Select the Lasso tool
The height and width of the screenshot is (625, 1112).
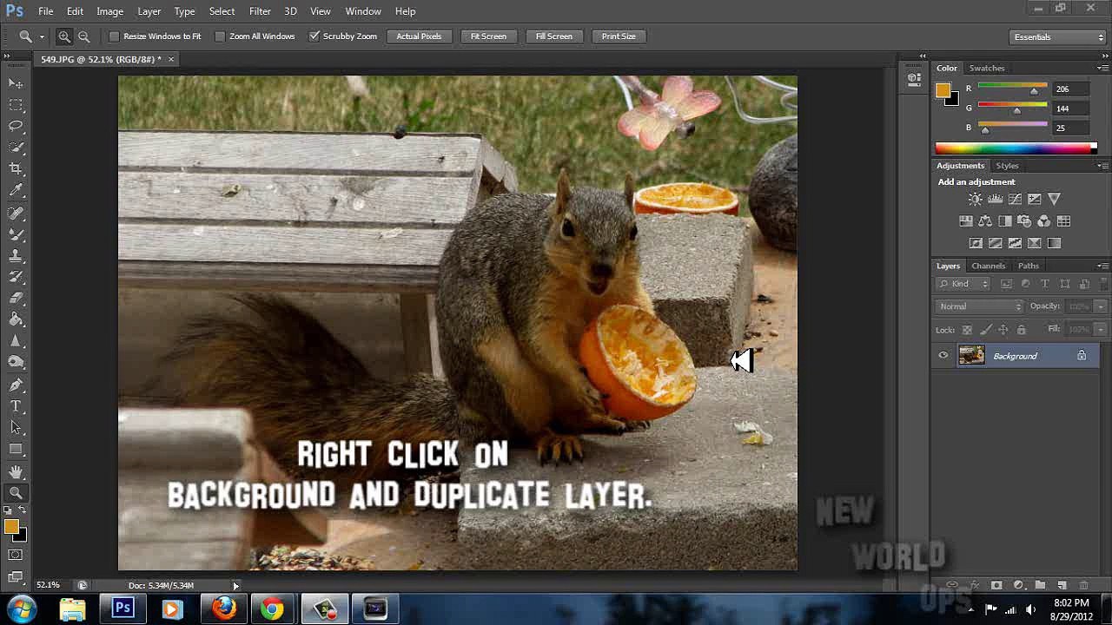[x=16, y=126]
